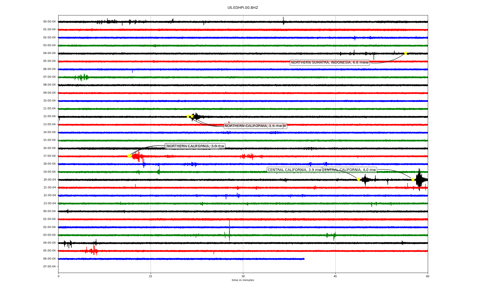The height and width of the screenshot is (303, 486).
Task: Click the 'time in minutes' axis label
Action: [242, 280]
